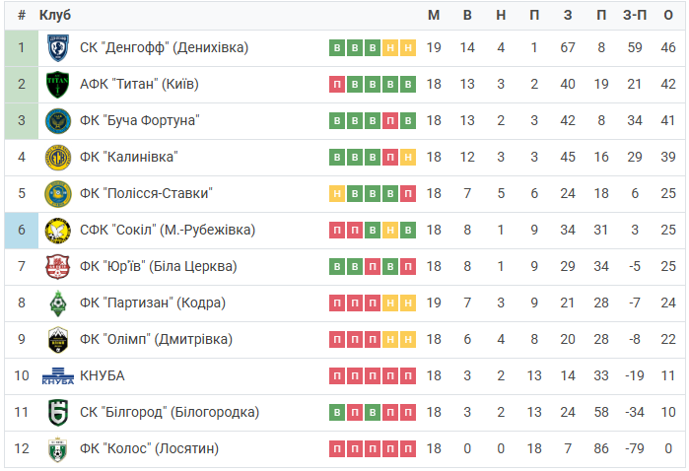Click Titan Kyiv's red П last-match result square
The width and height of the screenshot is (689, 471).
pos(337,85)
